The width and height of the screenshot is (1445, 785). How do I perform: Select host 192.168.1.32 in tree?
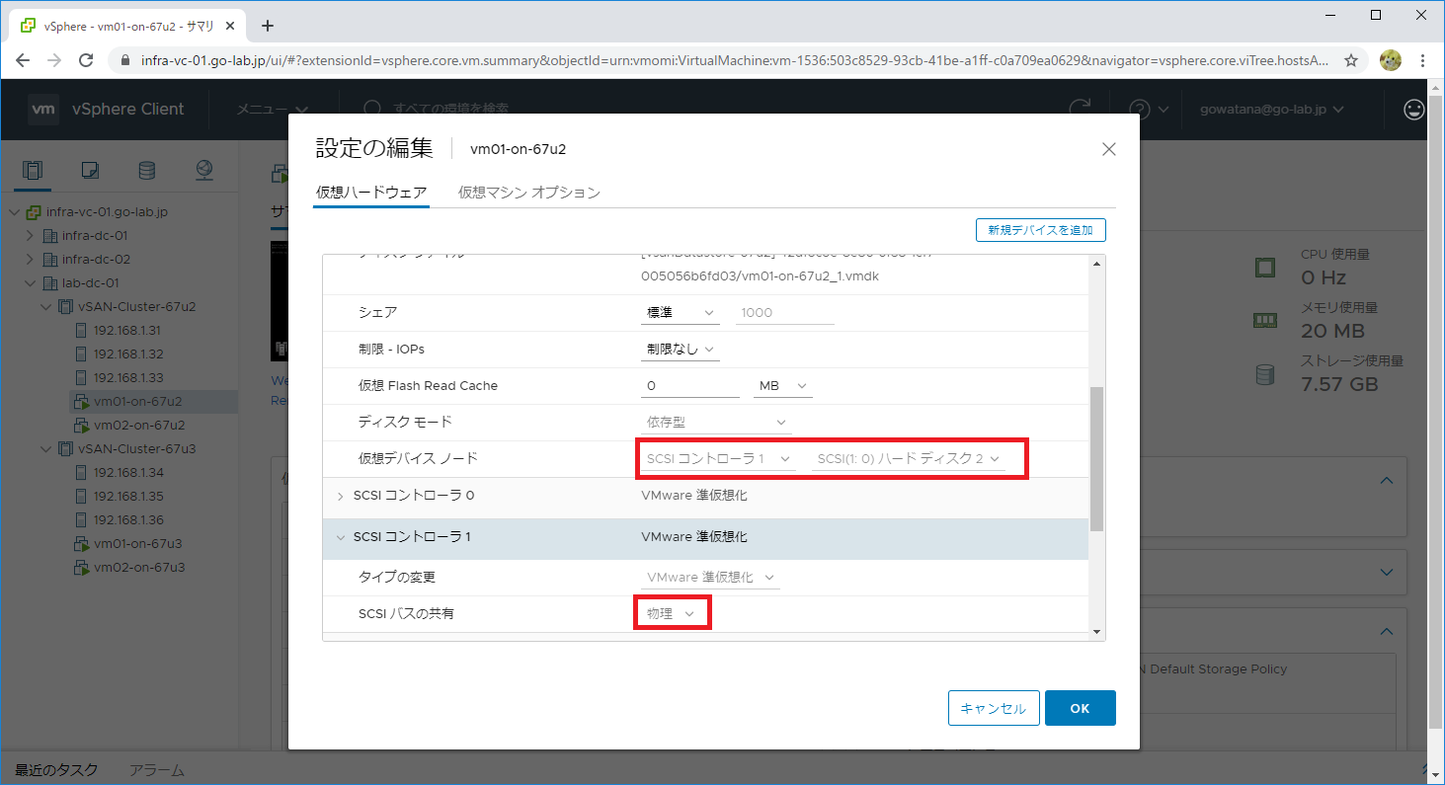(128, 353)
